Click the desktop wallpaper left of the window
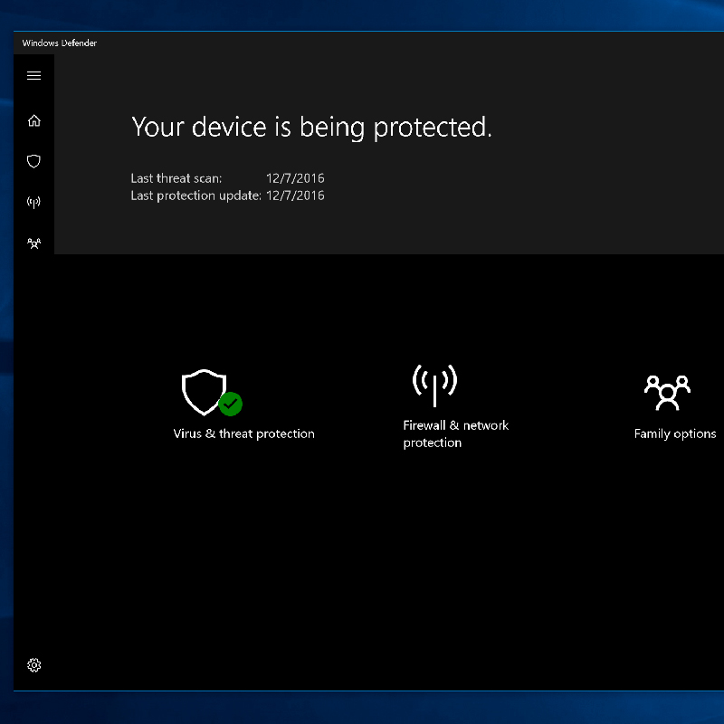 pyautogui.click(x=6, y=362)
